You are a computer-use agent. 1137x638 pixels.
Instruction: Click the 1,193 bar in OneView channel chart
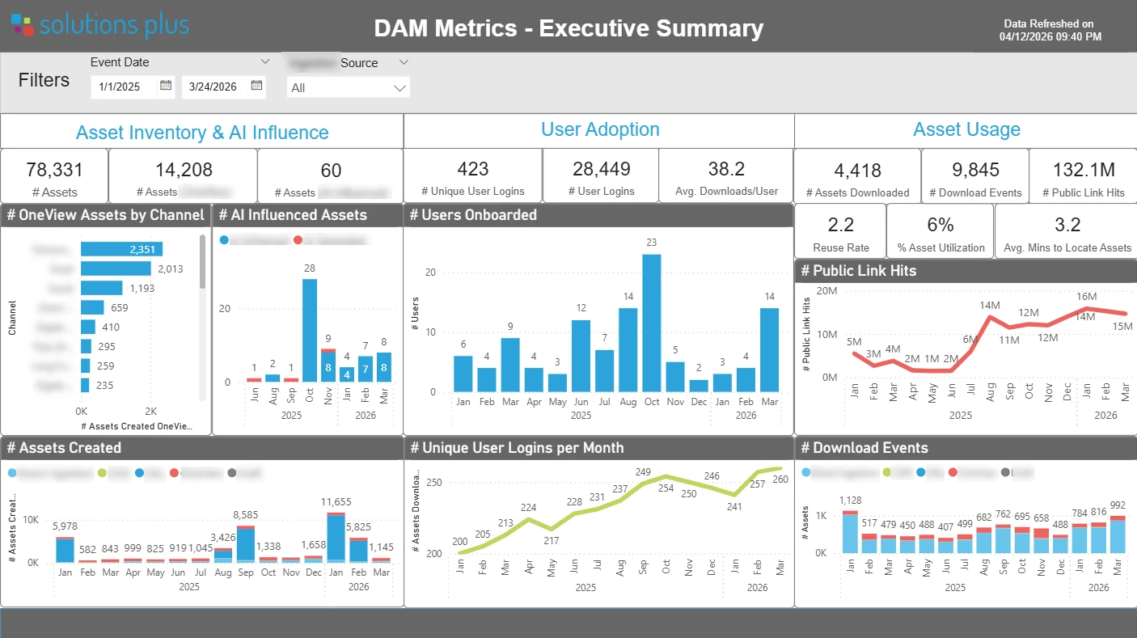(102, 288)
